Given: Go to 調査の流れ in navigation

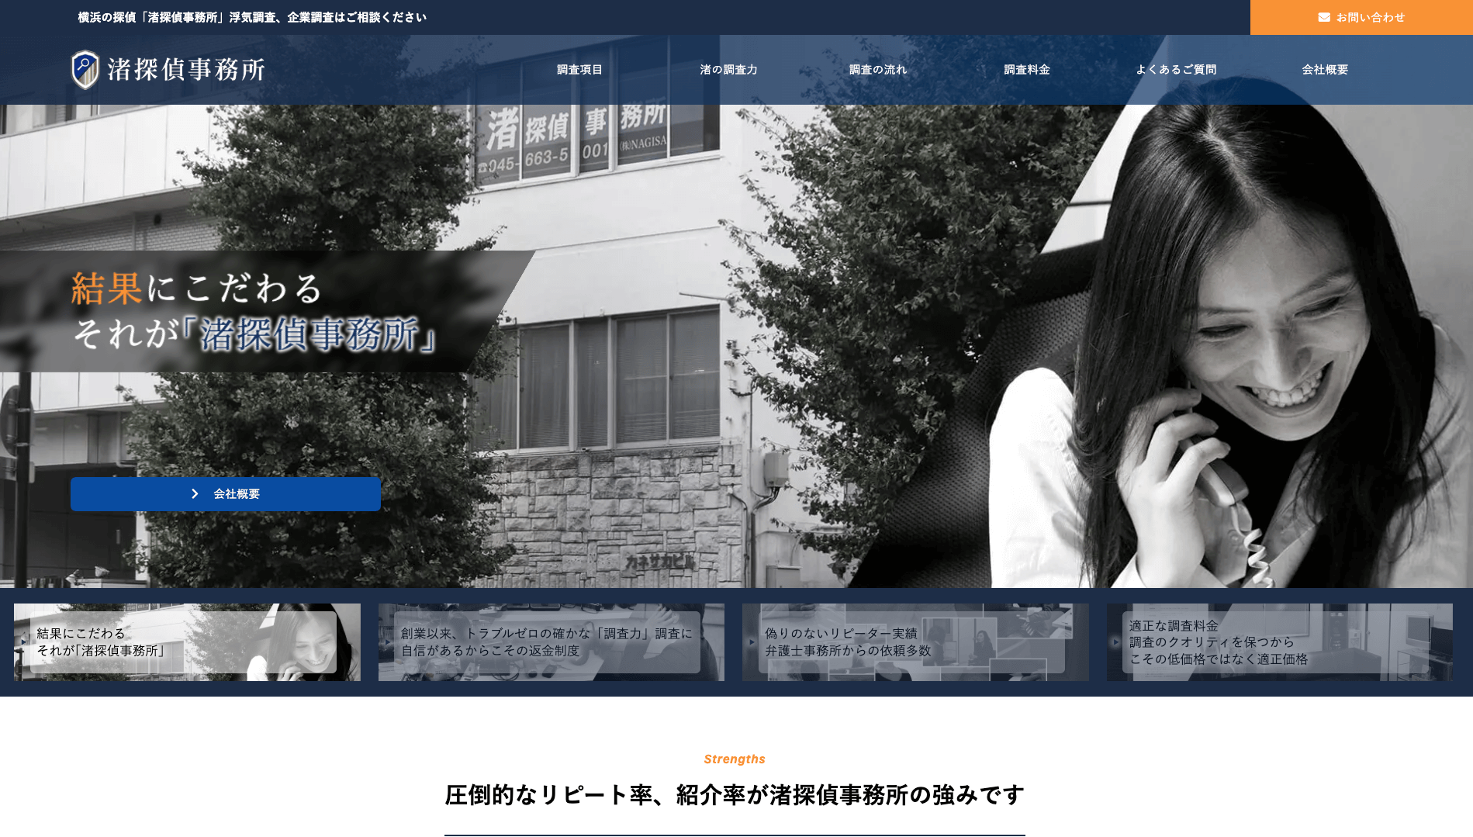Looking at the screenshot, I should point(877,70).
